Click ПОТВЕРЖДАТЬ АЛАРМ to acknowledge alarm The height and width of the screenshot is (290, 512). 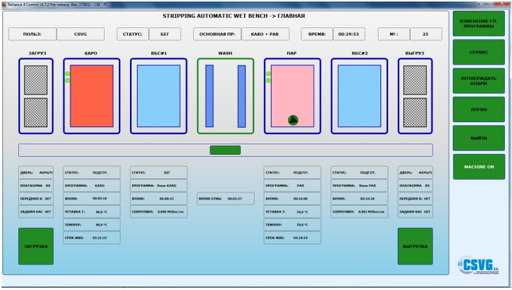479,81
